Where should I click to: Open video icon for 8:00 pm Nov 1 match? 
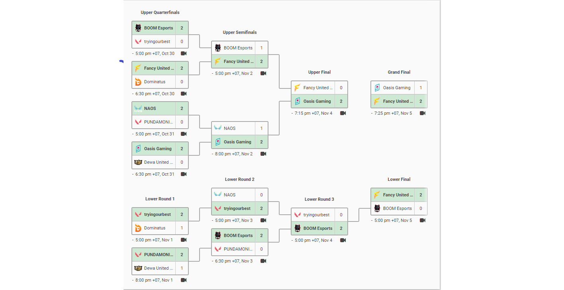pos(184,280)
